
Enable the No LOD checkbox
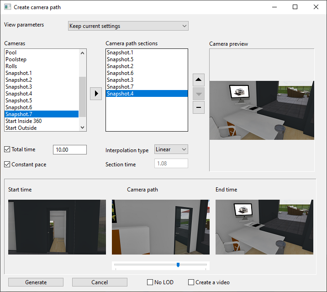point(150,282)
